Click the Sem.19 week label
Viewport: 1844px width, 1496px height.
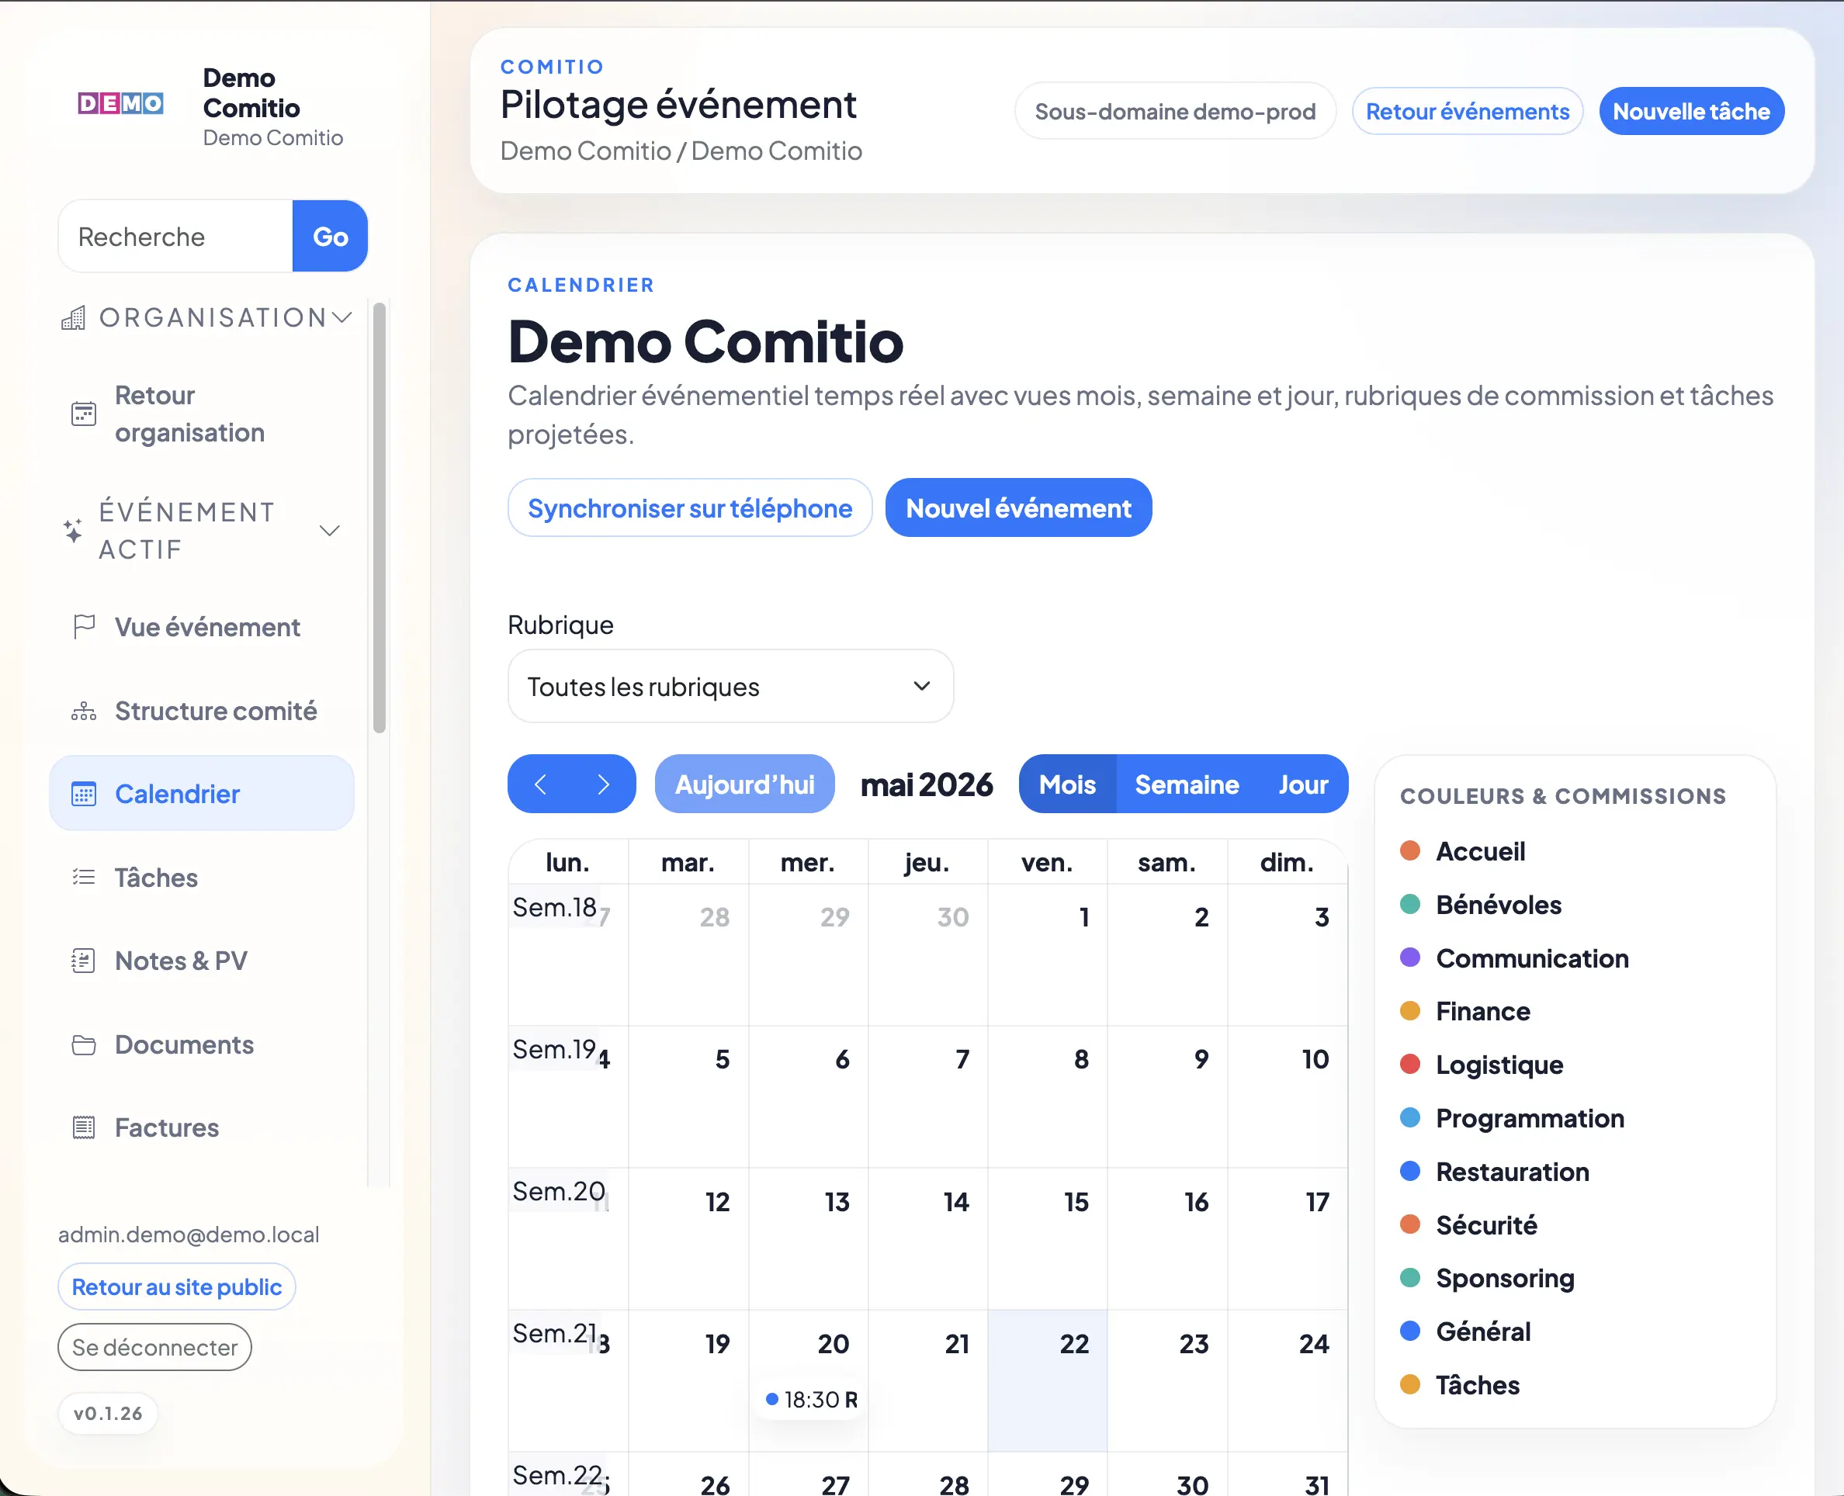pyautogui.click(x=554, y=1050)
